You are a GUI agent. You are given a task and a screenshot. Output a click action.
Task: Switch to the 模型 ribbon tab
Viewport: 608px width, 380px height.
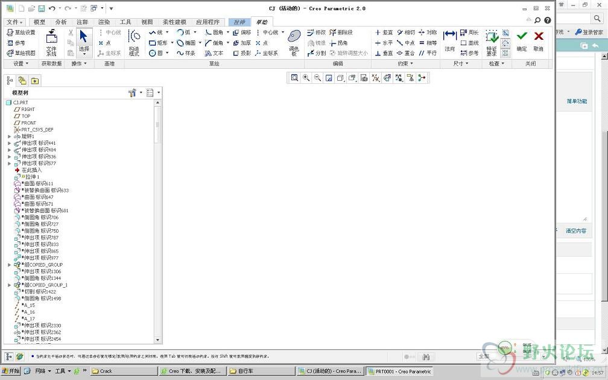(39, 22)
